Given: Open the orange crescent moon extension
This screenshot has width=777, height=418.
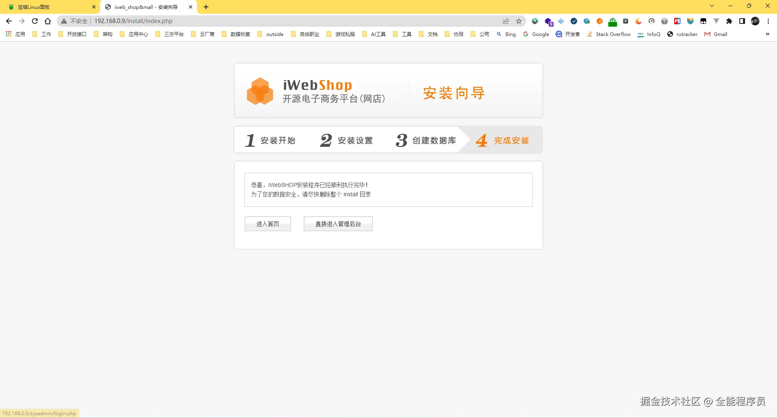Looking at the screenshot, I should [x=639, y=21].
